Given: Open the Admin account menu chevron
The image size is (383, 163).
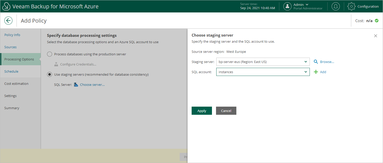Looking at the screenshot, I should [x=307, y=5].
